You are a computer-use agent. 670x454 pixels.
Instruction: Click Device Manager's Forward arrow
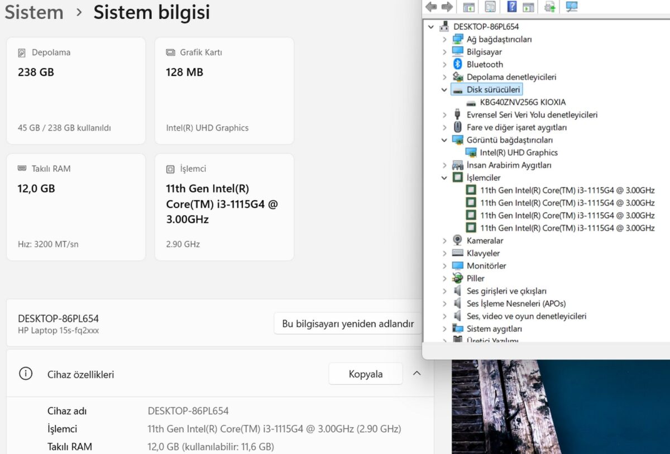(x=447, y=7)
